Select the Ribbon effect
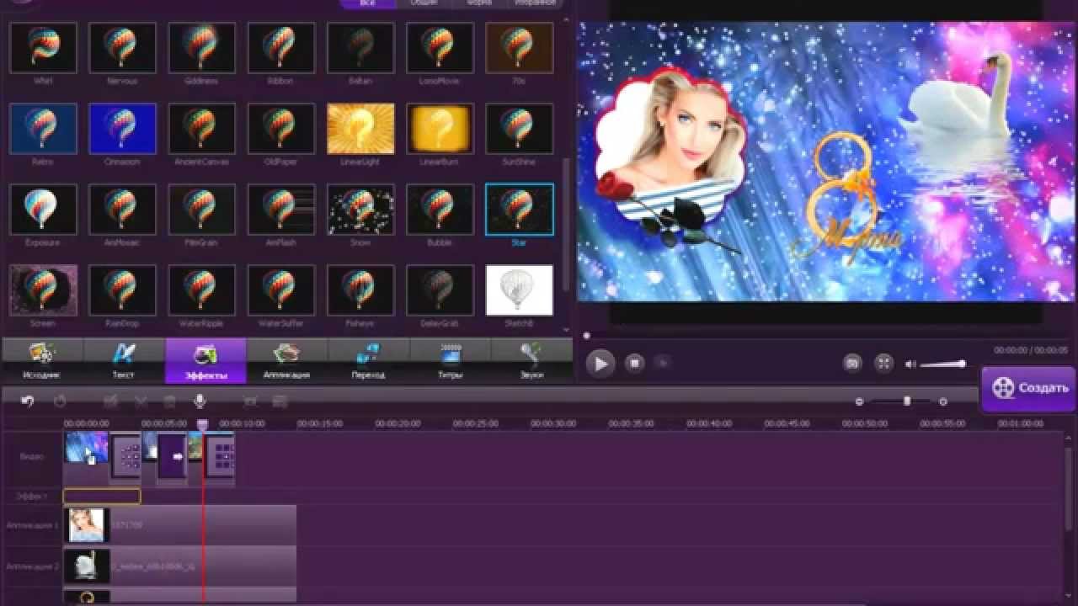Image resolution: width=1078 pixels, height=606 pixels. (281, 46)
